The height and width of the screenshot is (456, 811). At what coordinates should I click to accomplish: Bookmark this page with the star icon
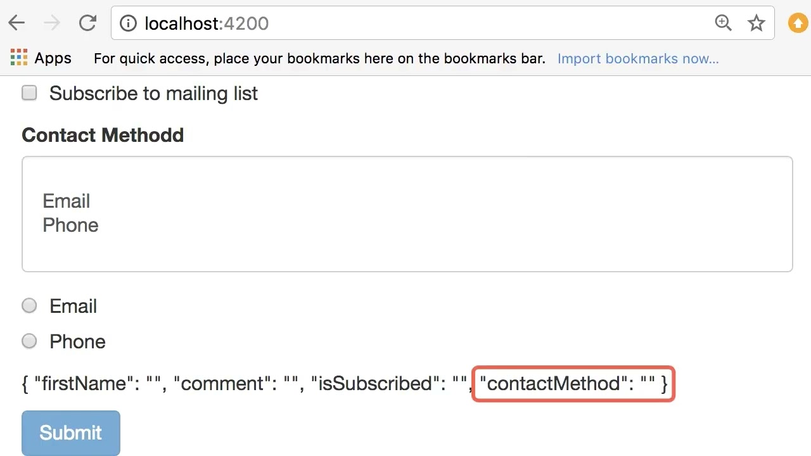point(757,23)
